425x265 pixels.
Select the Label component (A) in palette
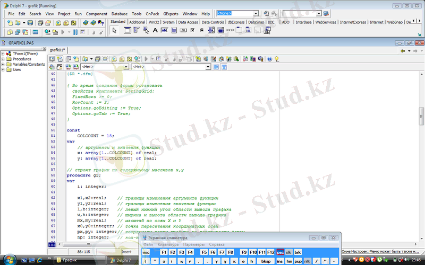pos(155,31)
